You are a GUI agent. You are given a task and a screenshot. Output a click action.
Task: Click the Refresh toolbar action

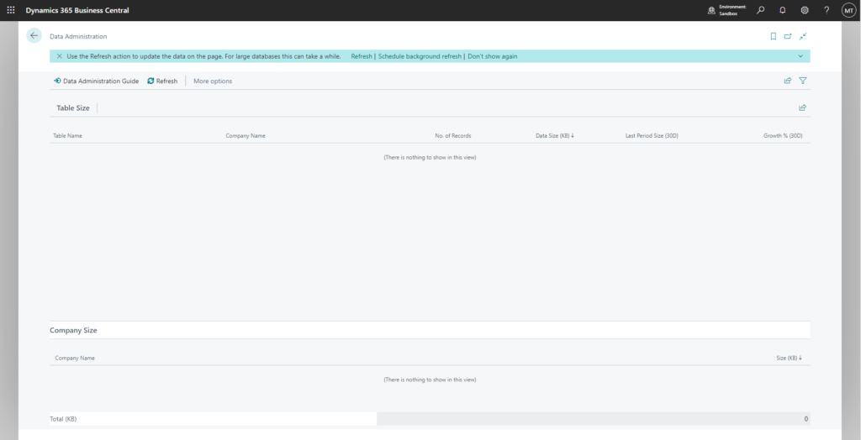tap(162, 81)
